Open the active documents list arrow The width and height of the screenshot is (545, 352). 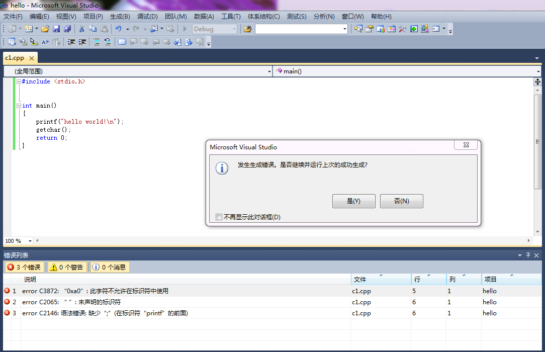tap(537, 58)
